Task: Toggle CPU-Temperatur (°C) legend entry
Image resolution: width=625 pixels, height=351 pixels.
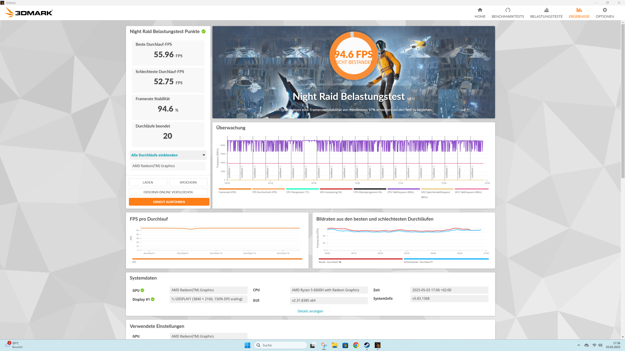Action: pyautogui.click(x=302, y=191)
